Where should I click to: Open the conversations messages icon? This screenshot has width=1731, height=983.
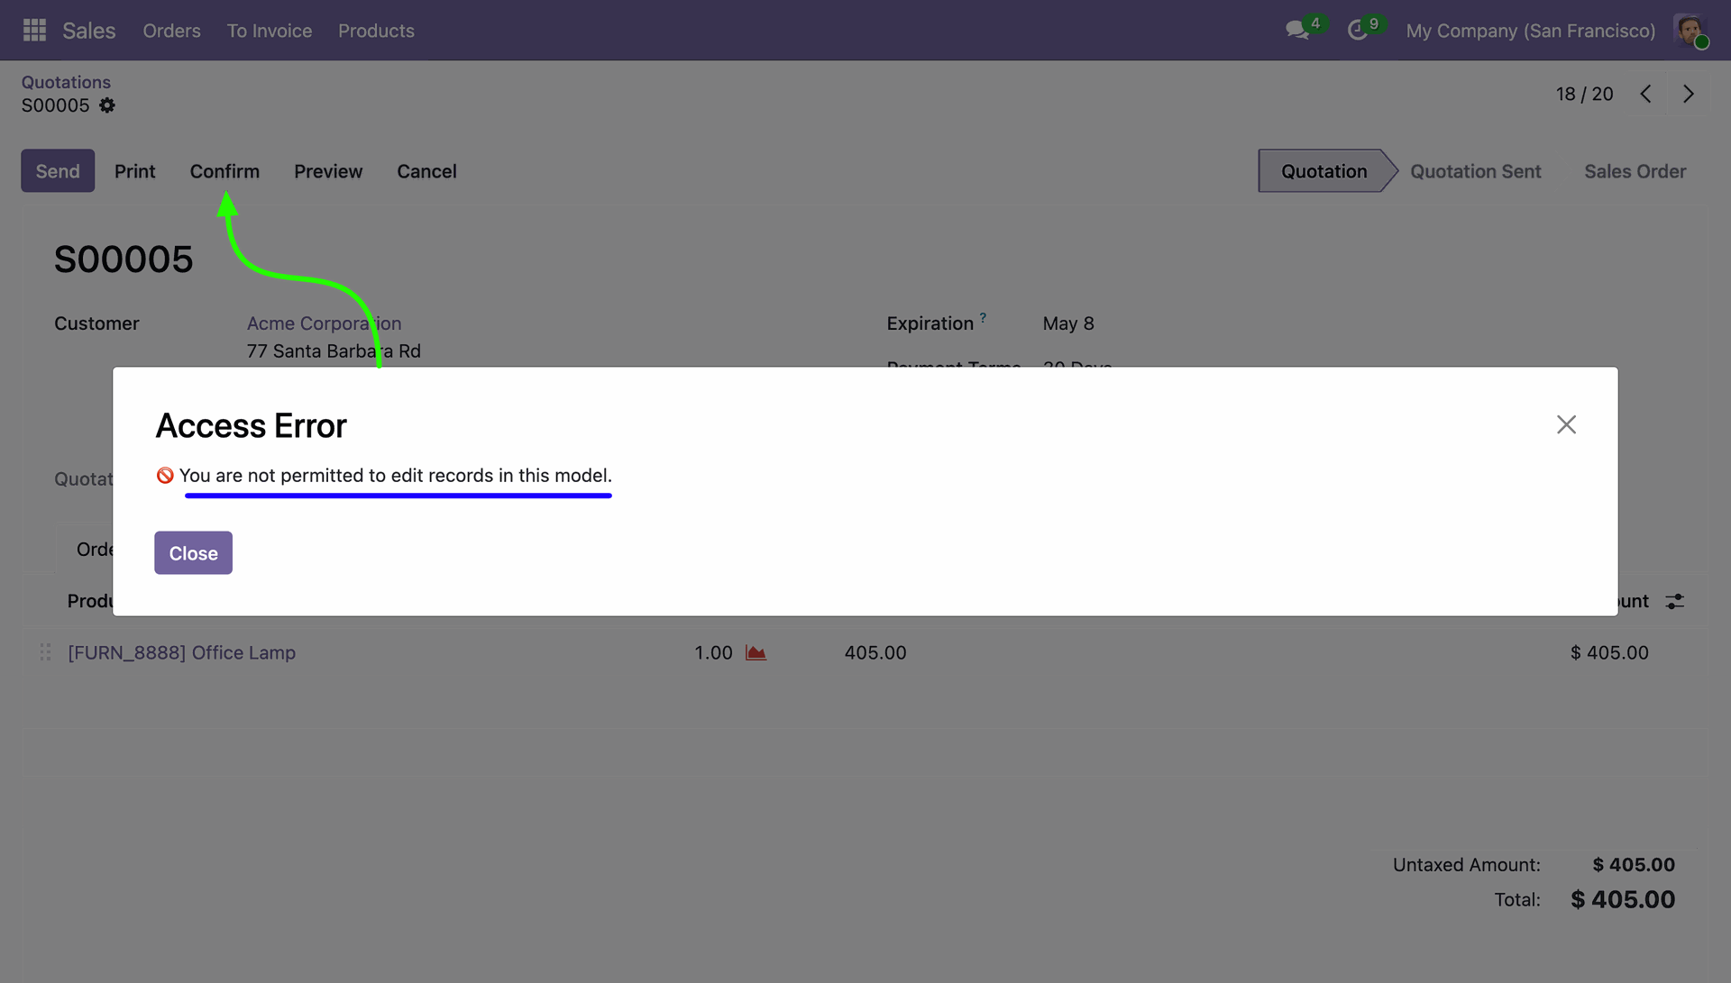click(x=1297, y=30)
